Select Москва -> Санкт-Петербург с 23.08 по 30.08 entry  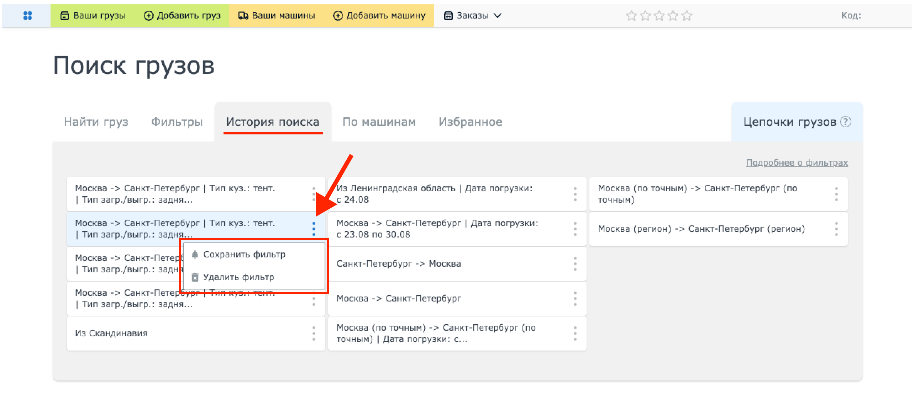[457, 229]
